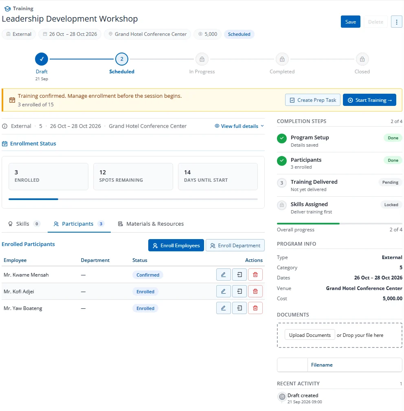Delete Mr. Kwame Mensah from participants
The height and width of the screenshot is (411, 404).
255,275
